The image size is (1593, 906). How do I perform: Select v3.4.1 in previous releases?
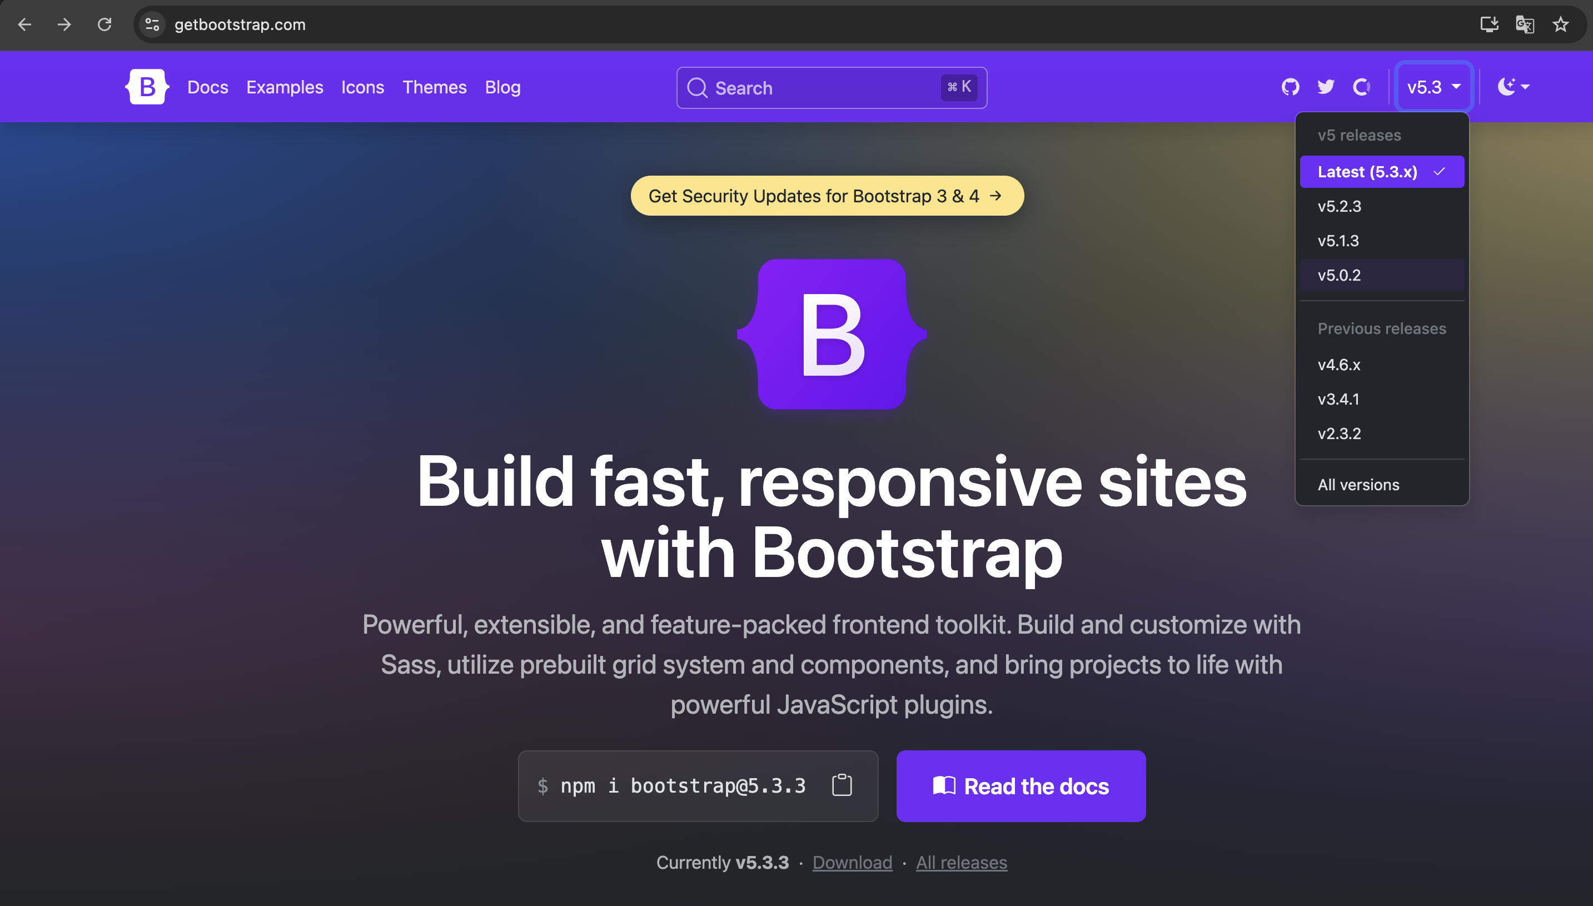(1382, 399)
